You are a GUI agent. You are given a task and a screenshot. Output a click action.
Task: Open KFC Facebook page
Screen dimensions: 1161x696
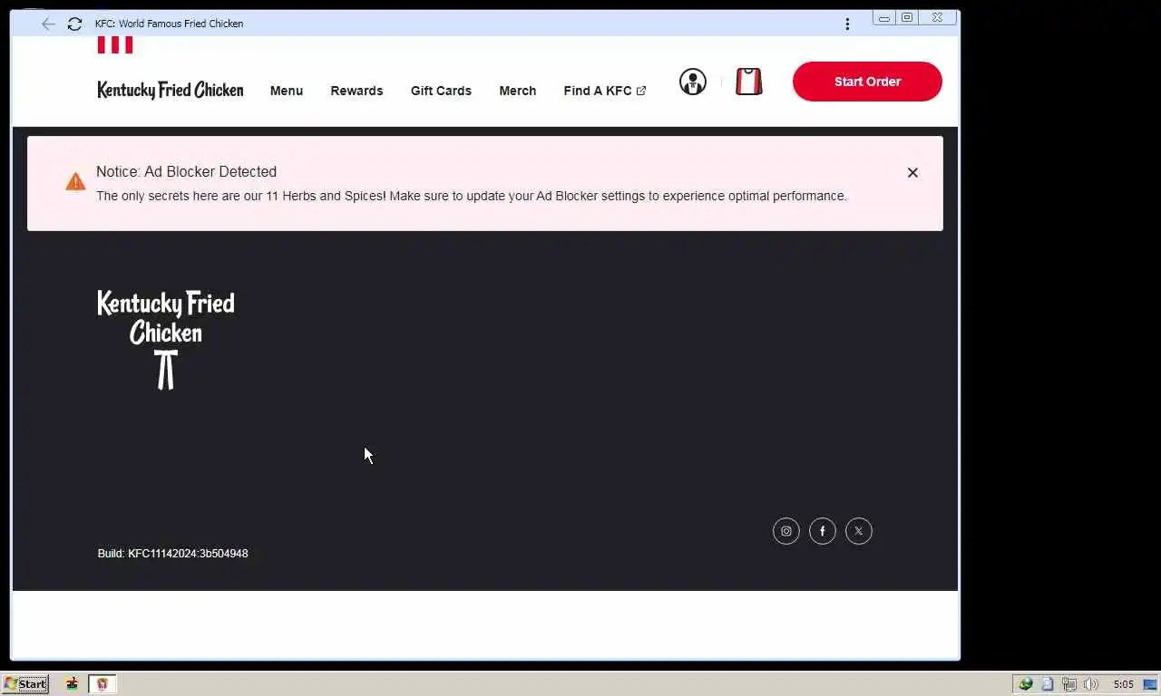pyautogui.click(x=823, y=531)
